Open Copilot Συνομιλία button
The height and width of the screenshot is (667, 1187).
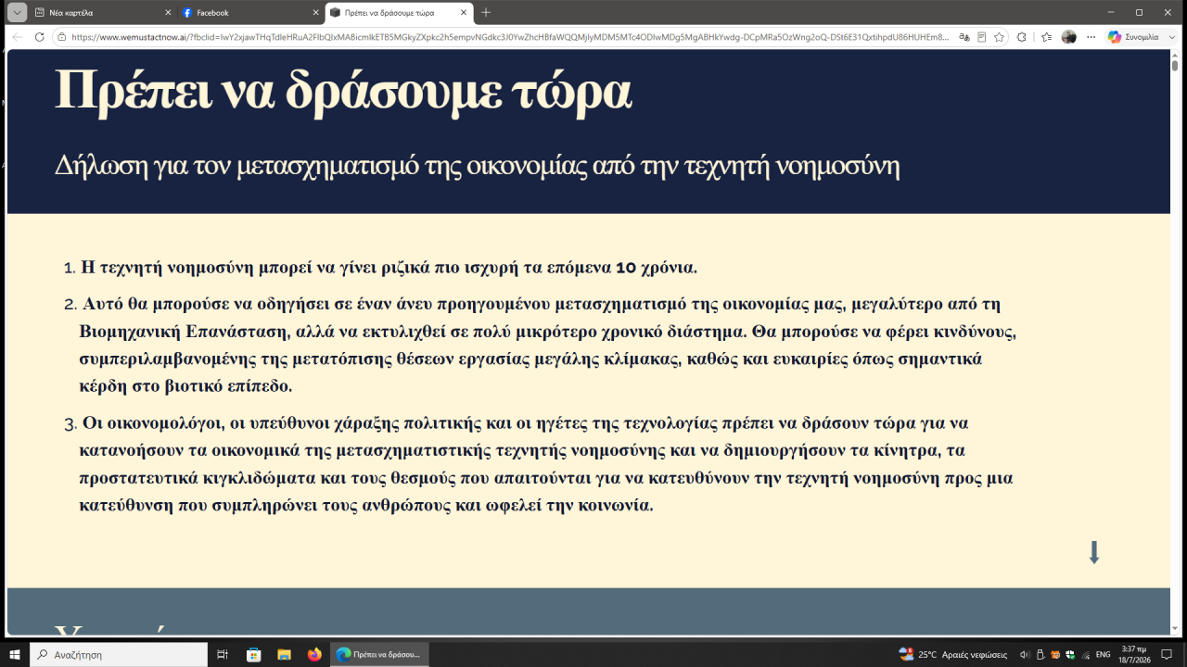tap(1132, 37)
